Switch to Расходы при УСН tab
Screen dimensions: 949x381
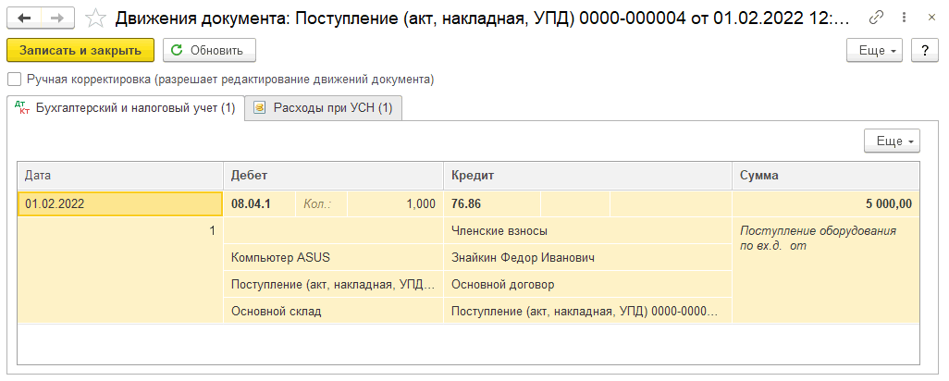click(x=323, y=108)
